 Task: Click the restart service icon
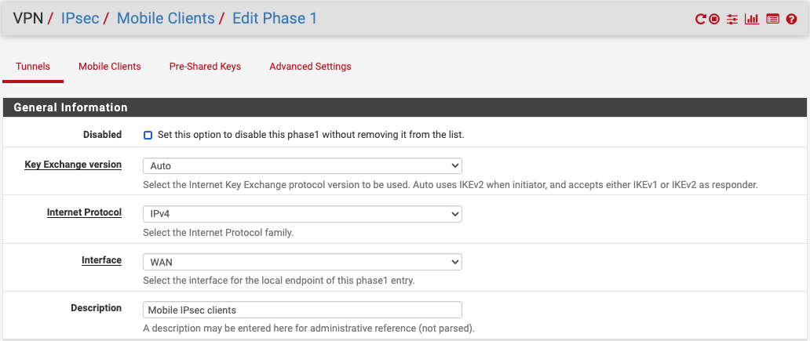[701, 19]
